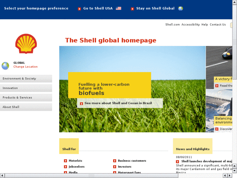237x178 pixels.
Task: Click the globe icon after Stay on Shell Global
Action: coord(181,8)
